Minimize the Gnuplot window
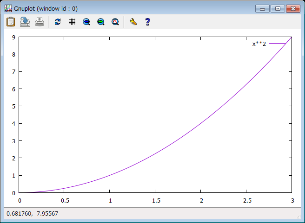The height and width of the screenshot is (223, 305). [262, 9]
